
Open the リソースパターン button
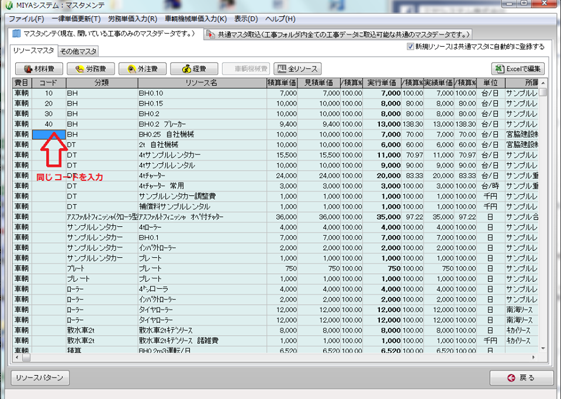click(40, 378)
